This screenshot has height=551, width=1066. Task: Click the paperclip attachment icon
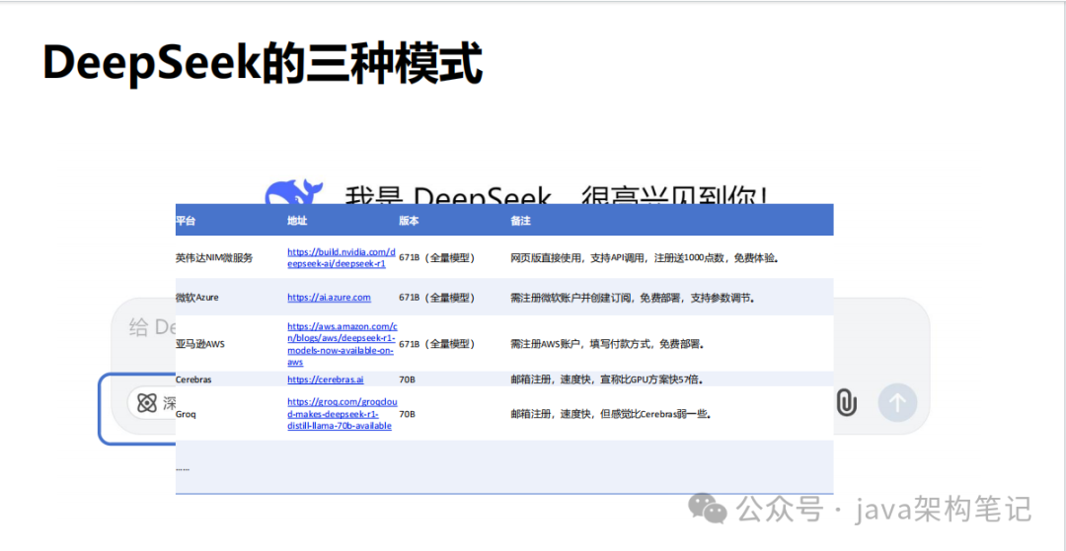[x=846, y=402]
